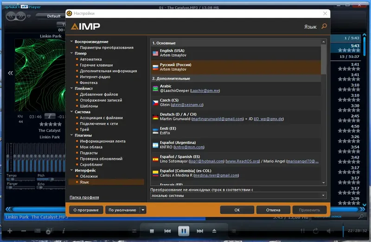Click the info button next to 03:46 time
The height and width of the screenshot is (242, 371).
(x=50, y=116)
